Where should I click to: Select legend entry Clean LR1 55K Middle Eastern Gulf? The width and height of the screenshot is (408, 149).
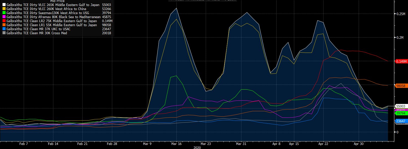pyautogui.click(x=52, y=25)
